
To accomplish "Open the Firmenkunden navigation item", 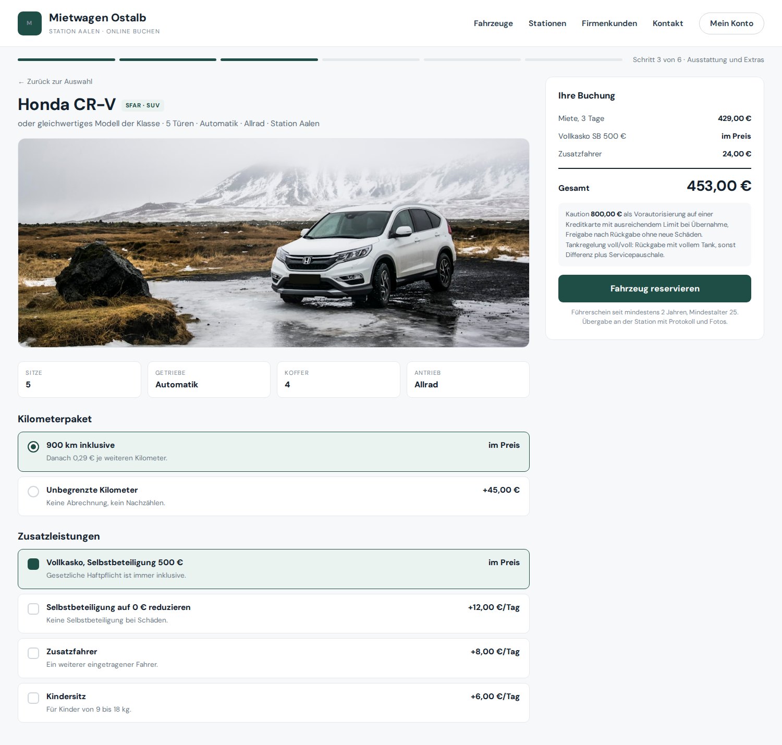I will point(609,23).
